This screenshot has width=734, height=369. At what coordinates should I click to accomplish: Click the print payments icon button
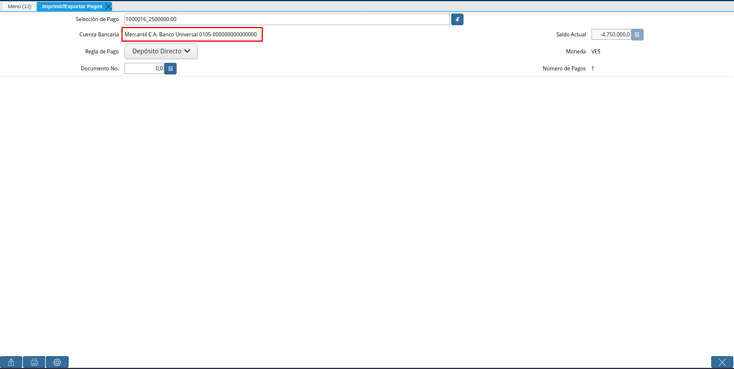pos(34,363)
